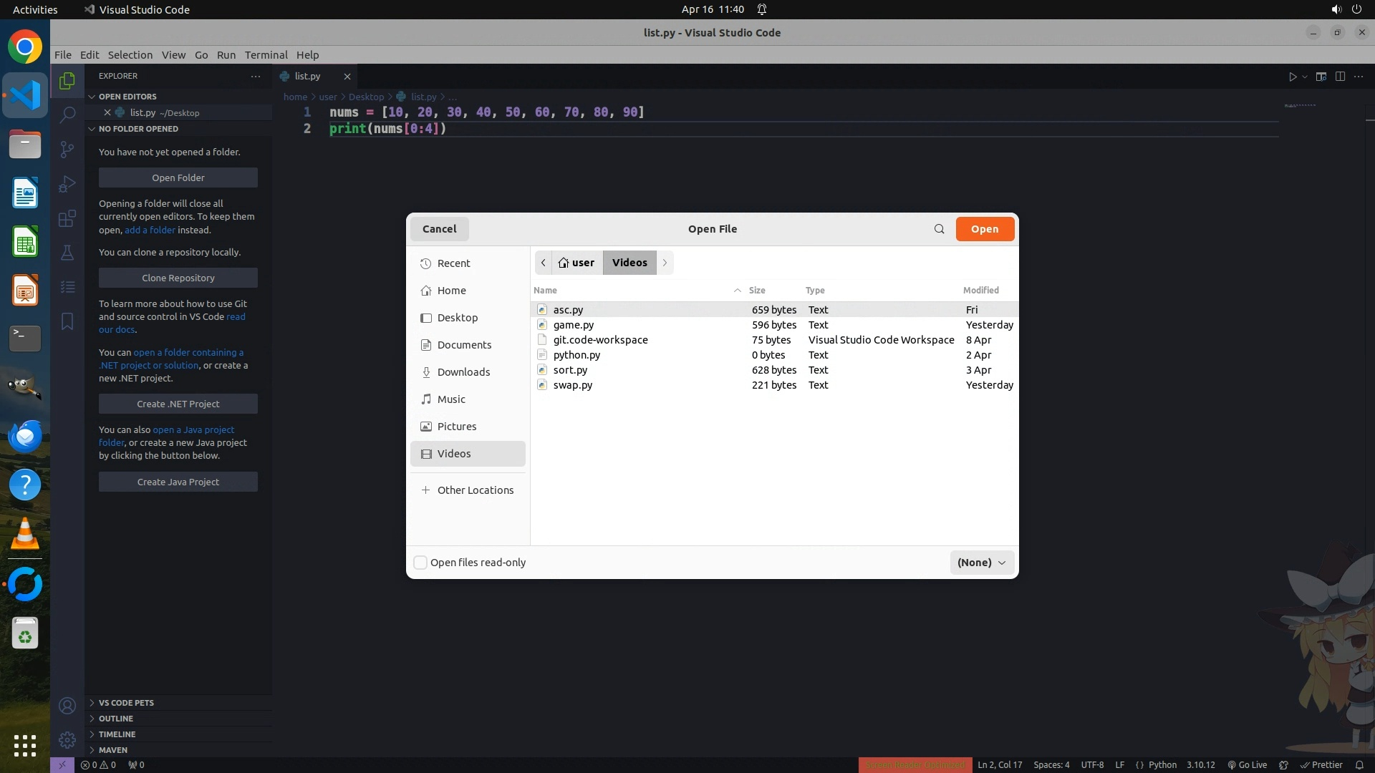Collapse the Open Editors section
Screen dimensions: 1375x773
click(x=127, y=97)
